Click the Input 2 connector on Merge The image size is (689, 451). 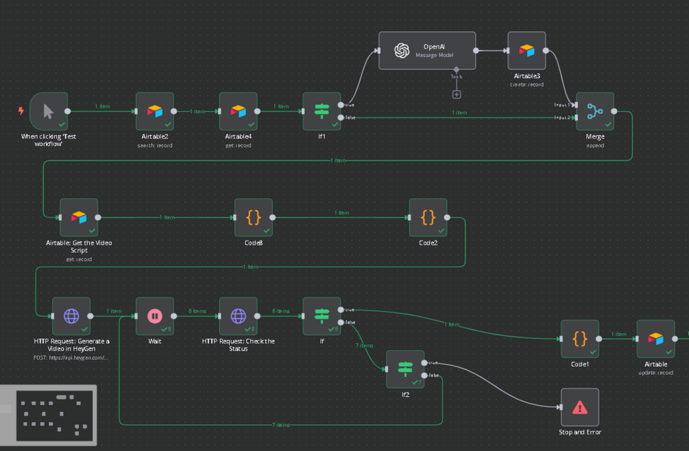pos(576,119)
